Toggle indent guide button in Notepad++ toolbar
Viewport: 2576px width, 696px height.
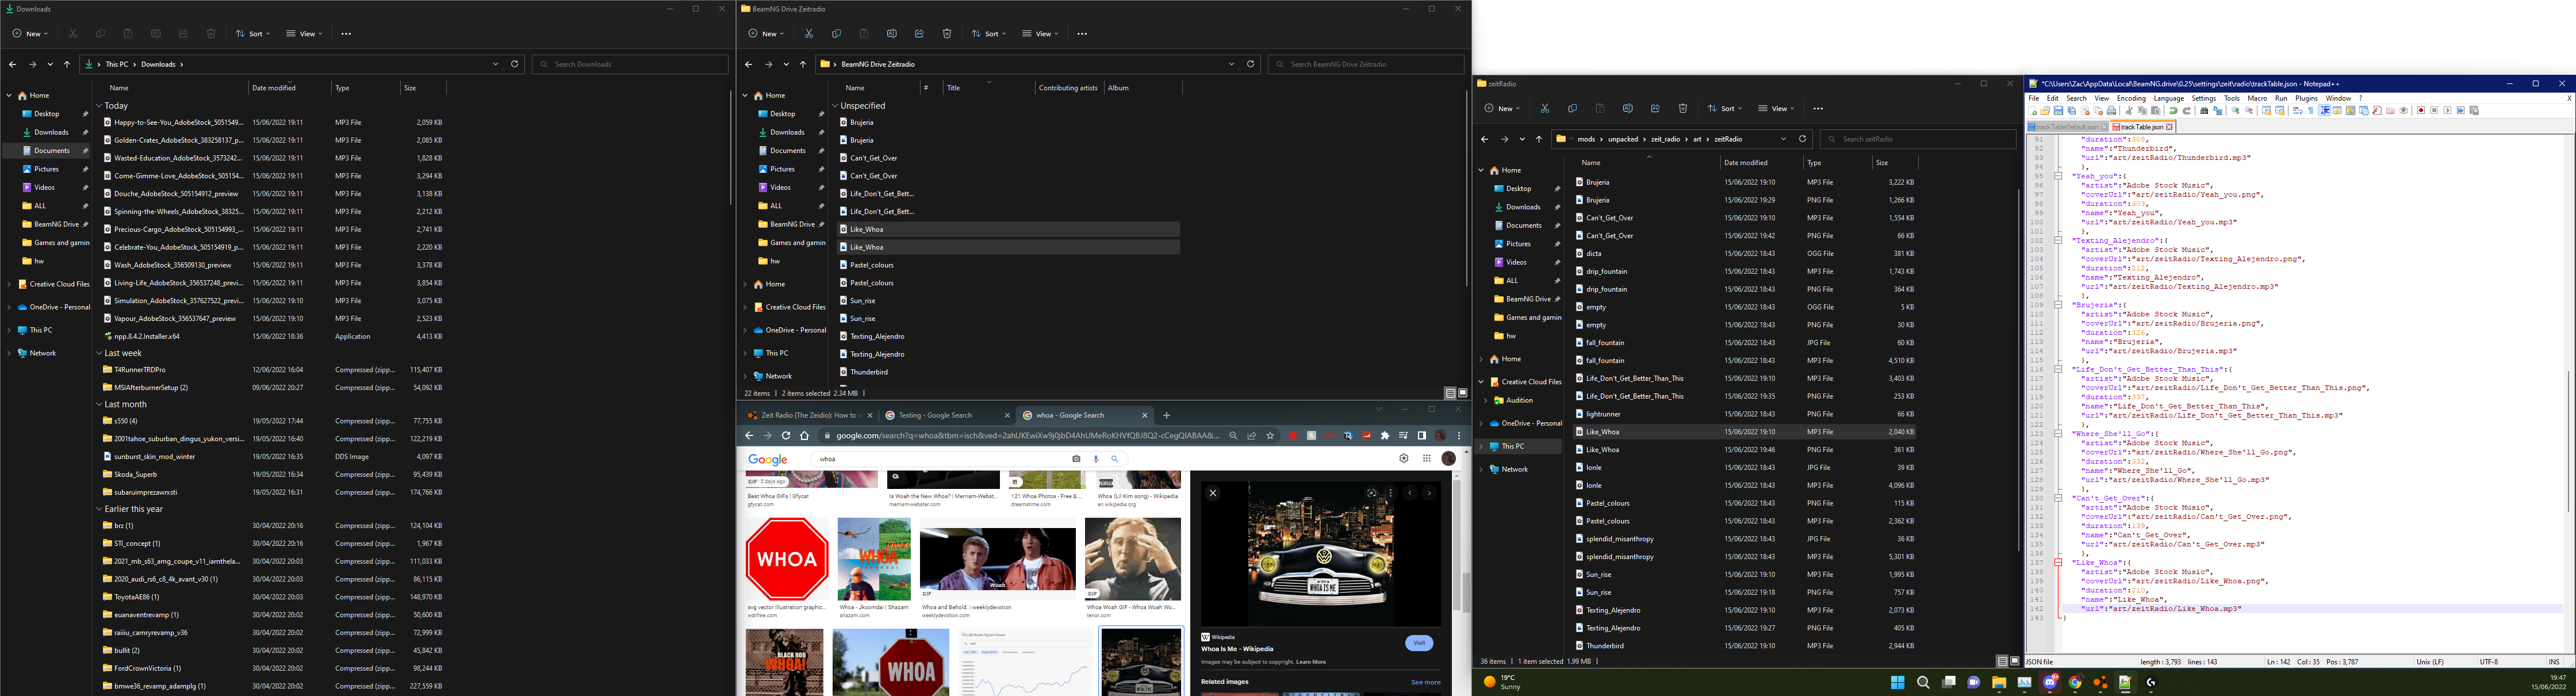click(x=2324, y=111)
